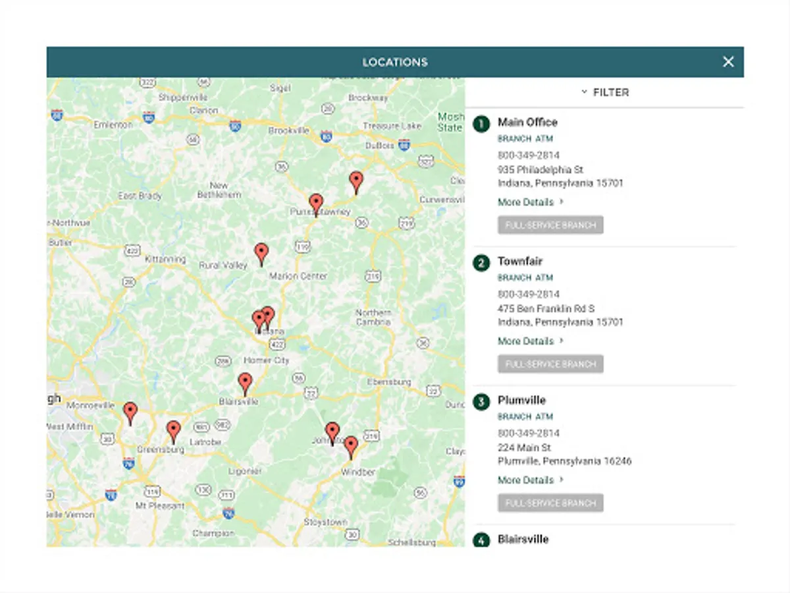
Task: Click BRANCH tag under Plumville
Action: click(514, 417)
